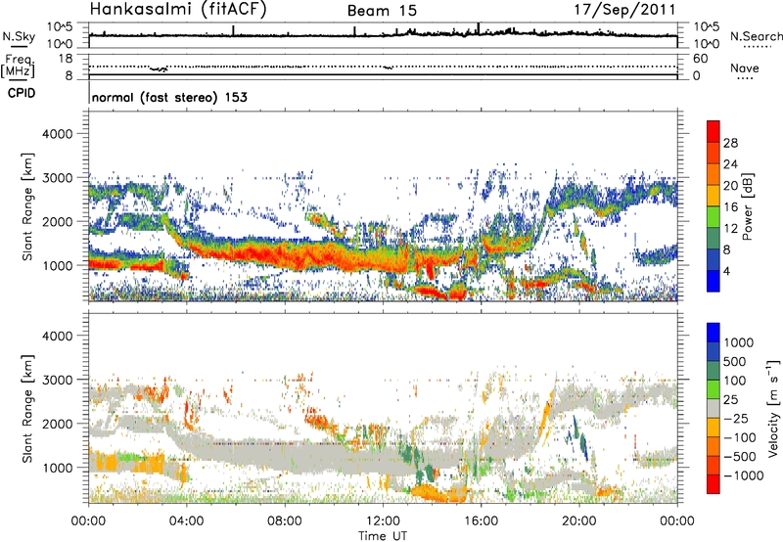Click the velocity panel 'Slant Range [km]' label
Viewport: 783px width, 542px height.
tap(27, 408)
